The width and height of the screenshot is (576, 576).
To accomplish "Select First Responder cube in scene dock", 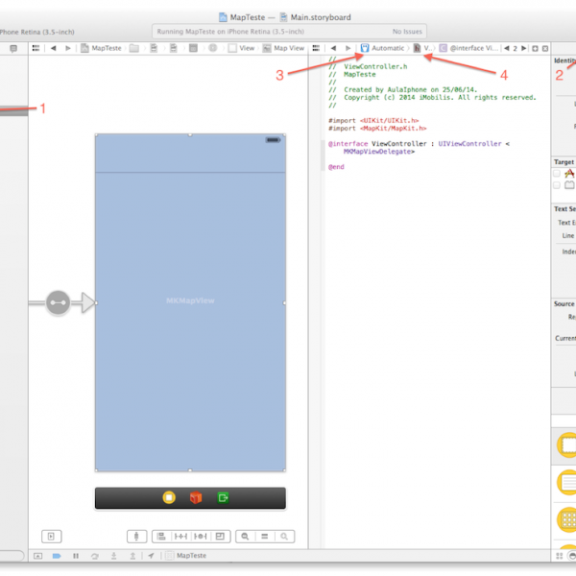I will (x=196, y=497).
